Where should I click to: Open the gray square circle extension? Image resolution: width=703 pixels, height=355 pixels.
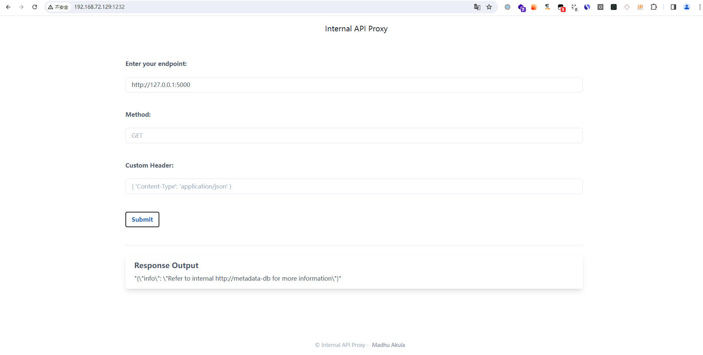(x=600, y=7)
